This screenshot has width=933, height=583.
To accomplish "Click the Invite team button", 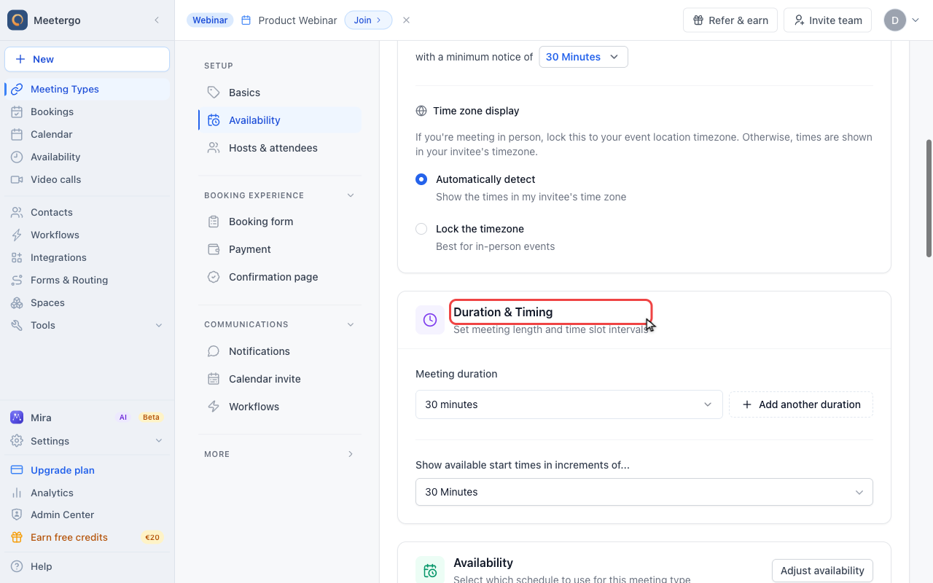I will click(828, 20).
